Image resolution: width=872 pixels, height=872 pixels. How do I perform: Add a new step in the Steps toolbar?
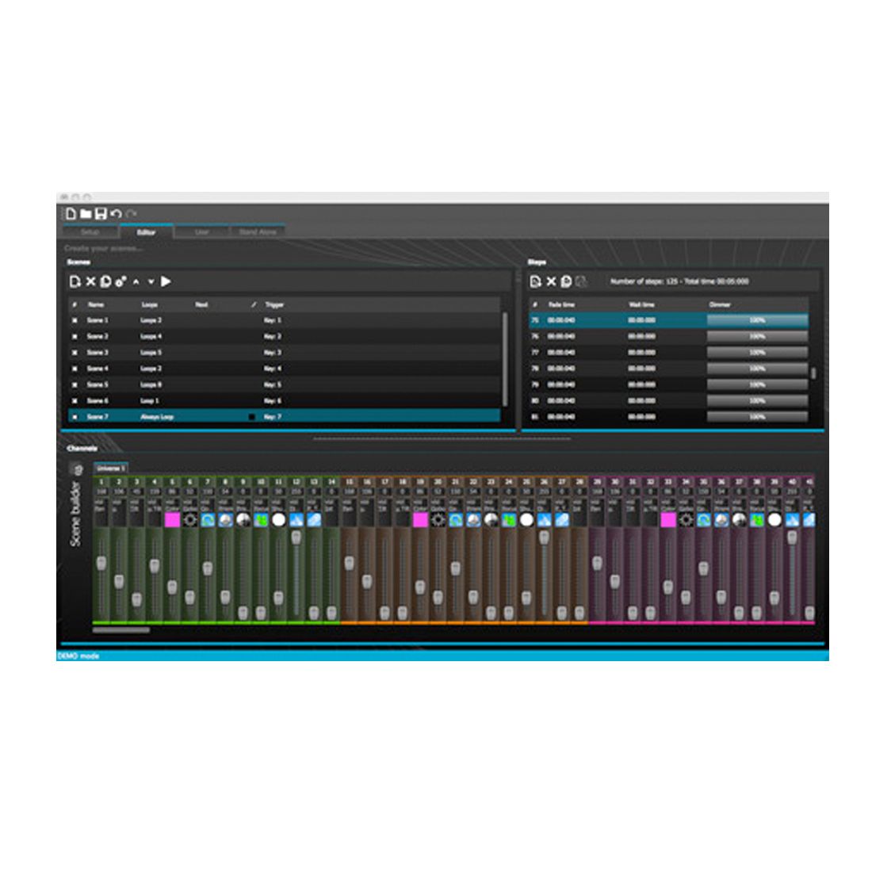pyautogui.click(x=536, y=281)
